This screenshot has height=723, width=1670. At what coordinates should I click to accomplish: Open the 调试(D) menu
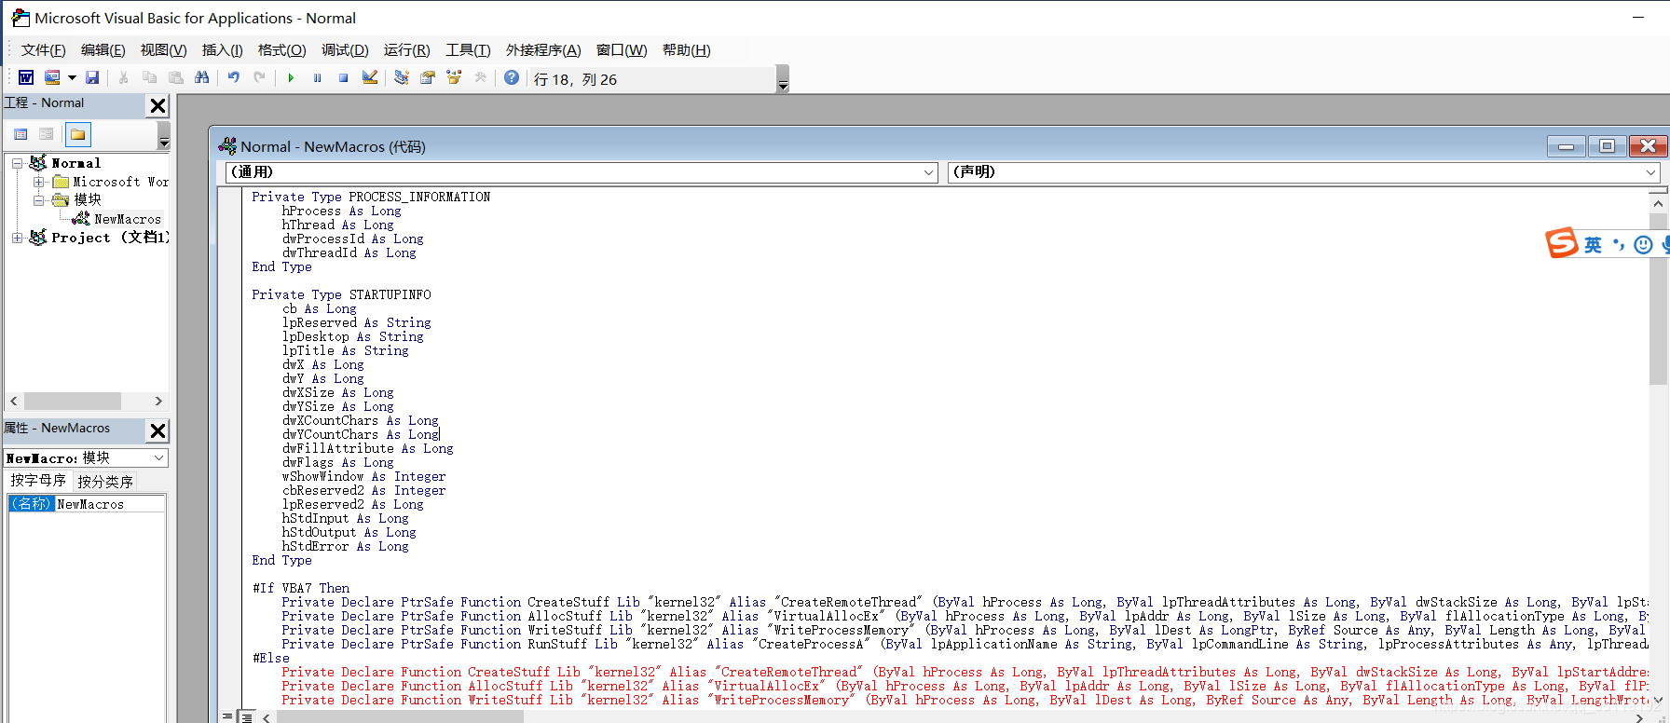click(x=345, y=50)
